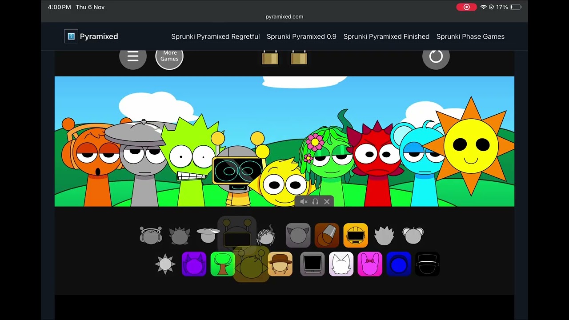
Task: Click the right padlock bonus icon
Action: point(299,58)
